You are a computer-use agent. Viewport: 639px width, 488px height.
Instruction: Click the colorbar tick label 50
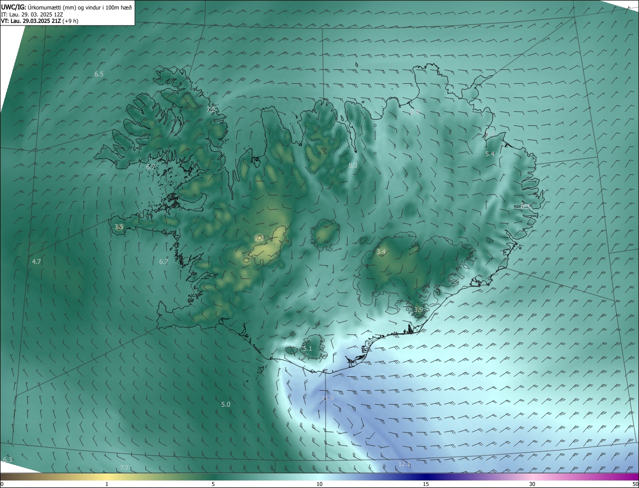click(x=635, y=484)
